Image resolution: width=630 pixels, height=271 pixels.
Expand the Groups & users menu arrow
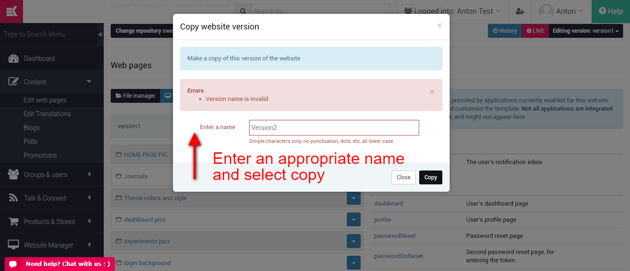(89, 174)
